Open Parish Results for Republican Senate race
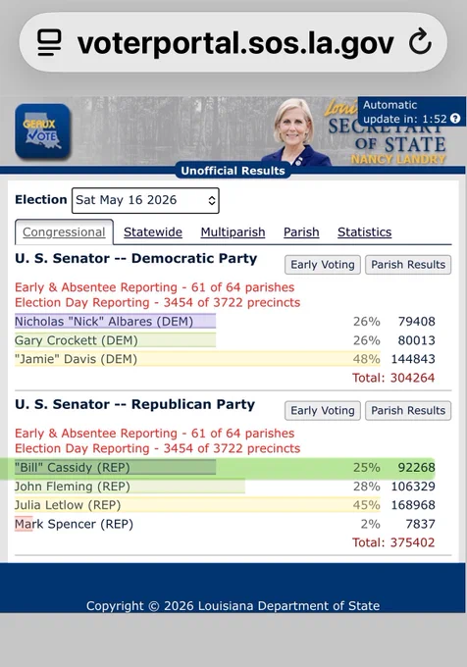Screen dimensions: 467x667 [408, 410]
